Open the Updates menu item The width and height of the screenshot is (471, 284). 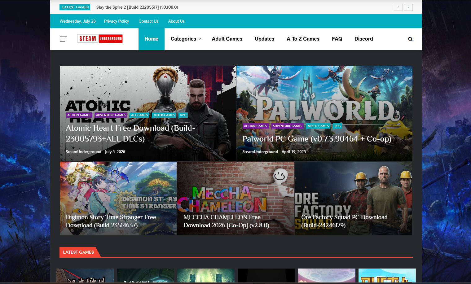tap(264, 39)
